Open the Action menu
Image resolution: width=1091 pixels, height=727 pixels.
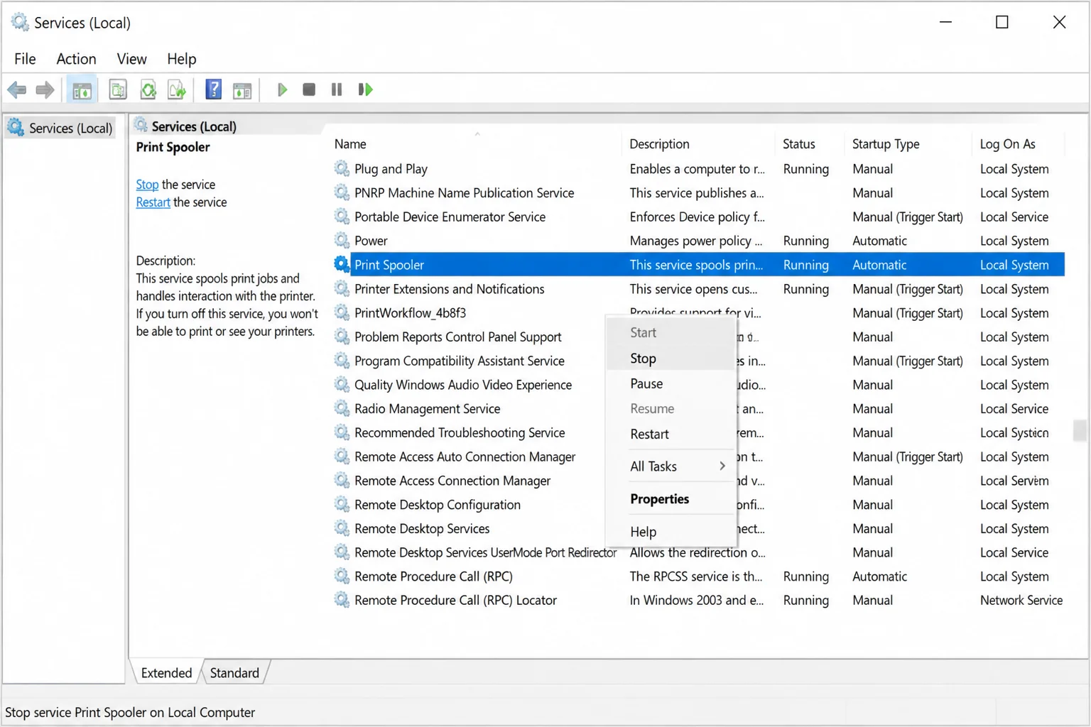[x=76, y=59]
